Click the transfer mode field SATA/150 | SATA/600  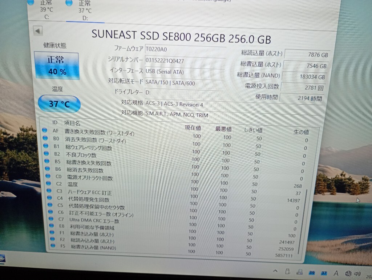[184, 83]
